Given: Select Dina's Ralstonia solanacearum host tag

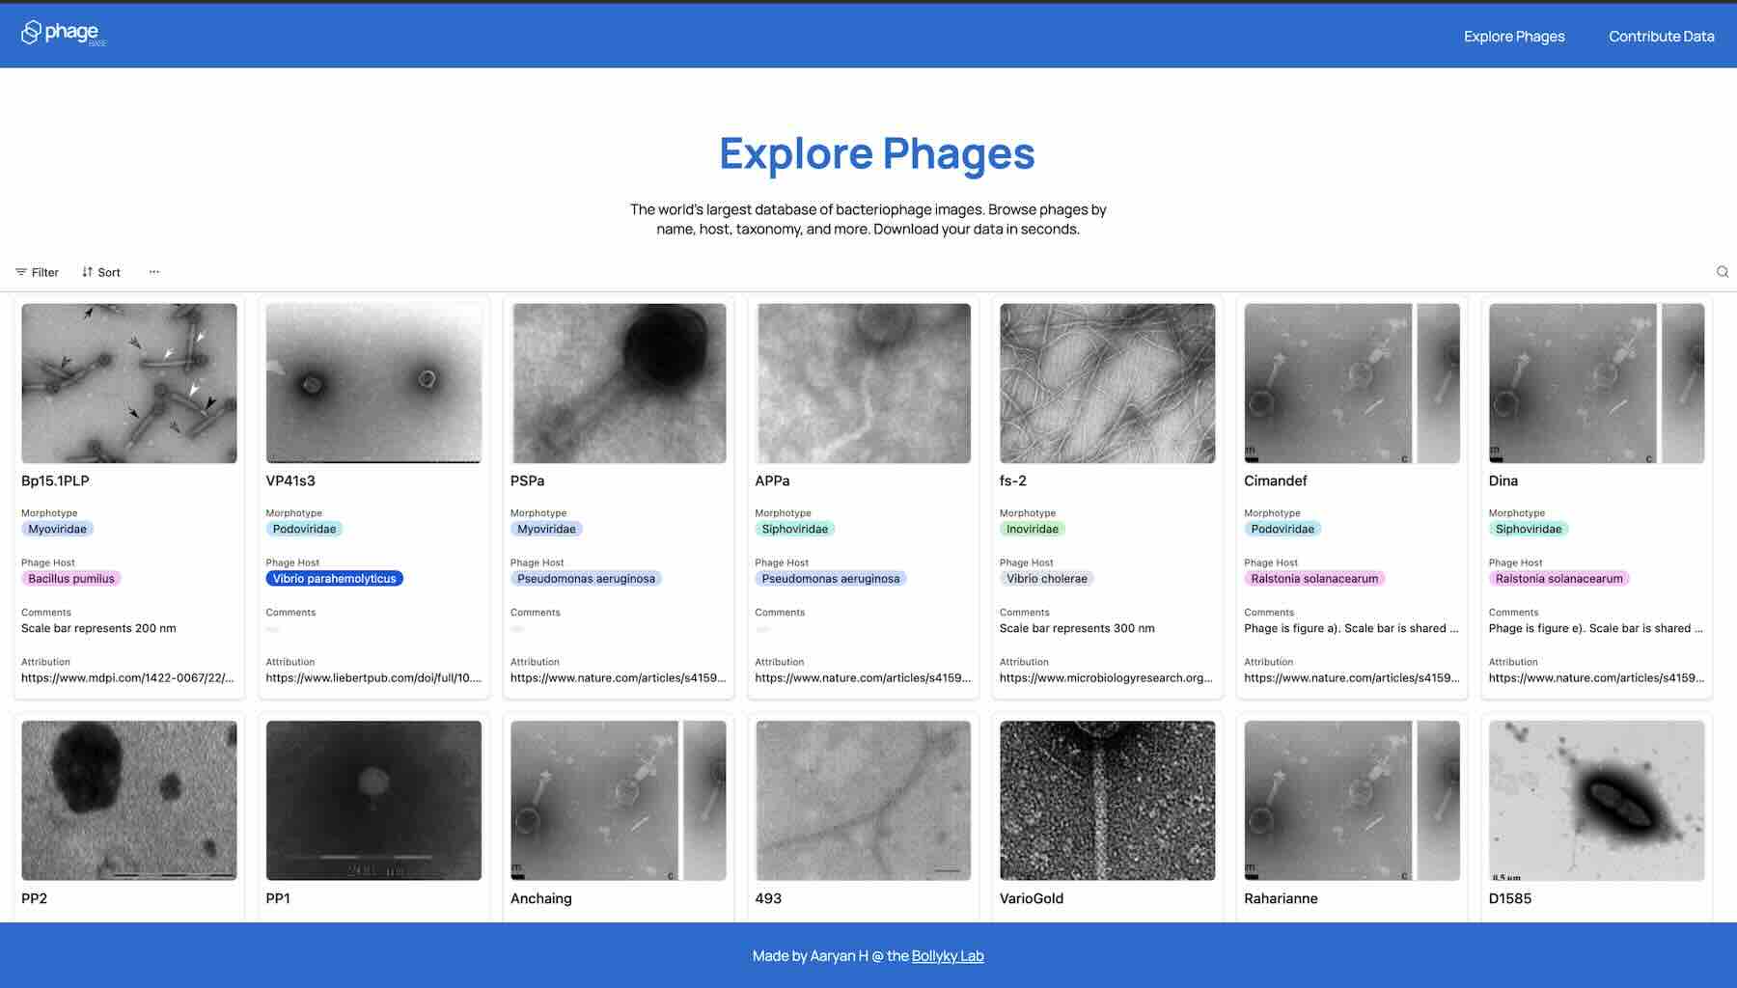Looking at the screenshot, I should (x=1559, y=579).
